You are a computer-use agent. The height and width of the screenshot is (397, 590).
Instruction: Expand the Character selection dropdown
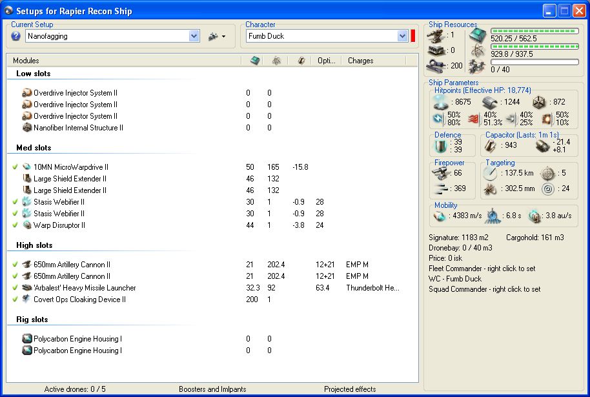402,37
